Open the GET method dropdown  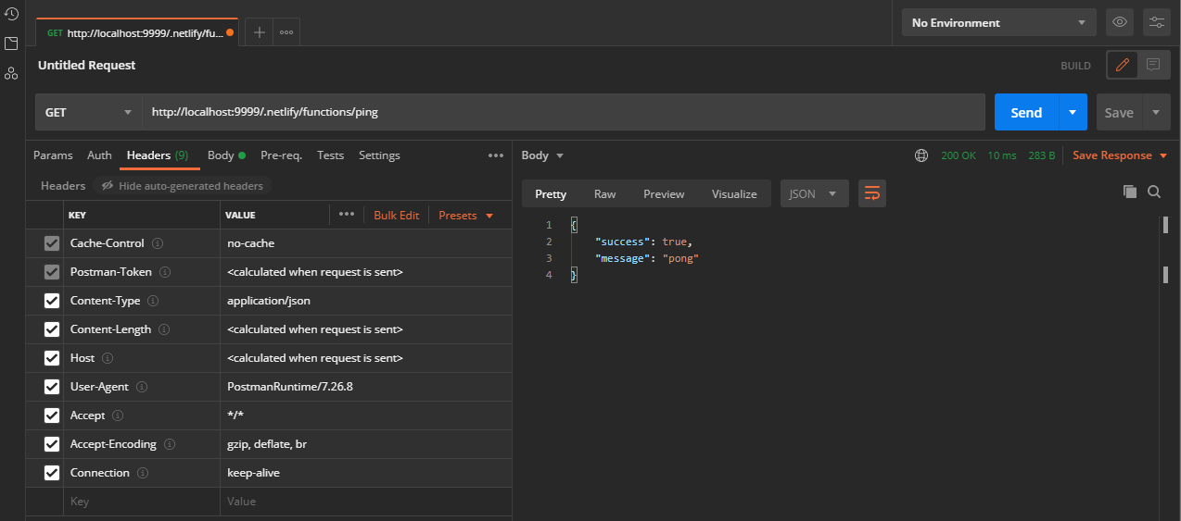(88, 112)
